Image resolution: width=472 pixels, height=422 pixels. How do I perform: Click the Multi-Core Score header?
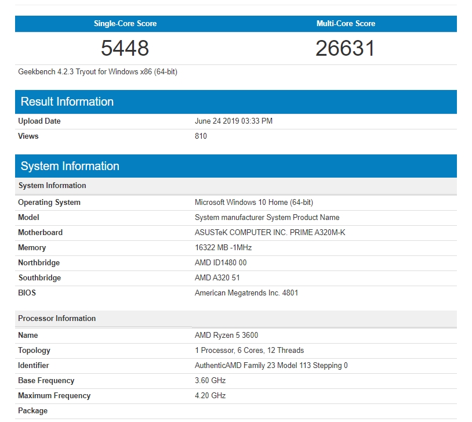346,24
